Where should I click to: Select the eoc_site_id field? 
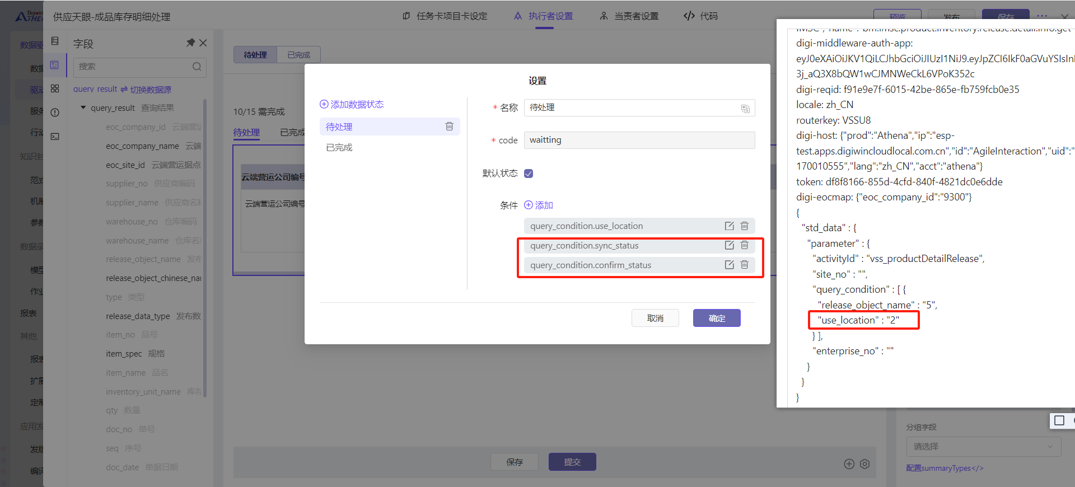153,165
